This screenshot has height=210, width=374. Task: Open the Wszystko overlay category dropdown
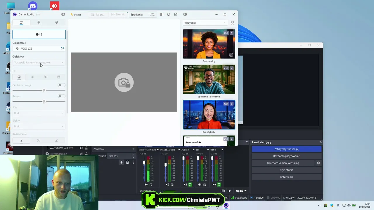(x=205, y=23)
